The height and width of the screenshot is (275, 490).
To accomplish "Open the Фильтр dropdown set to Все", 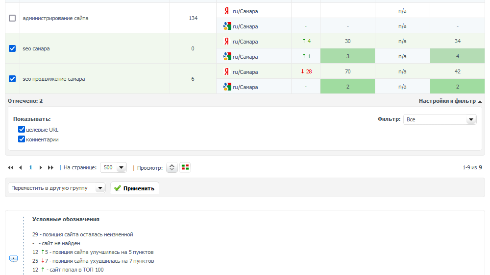I will (x=440, y=119).
